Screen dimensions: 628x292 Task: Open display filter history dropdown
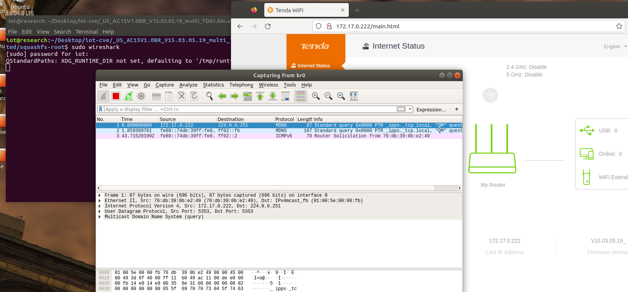[410, 109]
